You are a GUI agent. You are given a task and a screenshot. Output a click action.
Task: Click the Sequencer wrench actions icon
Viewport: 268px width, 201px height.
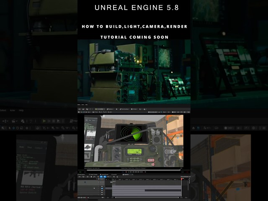[94, 177]
